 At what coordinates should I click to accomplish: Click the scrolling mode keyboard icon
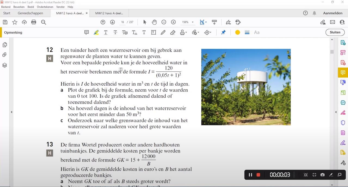[214, 22]
